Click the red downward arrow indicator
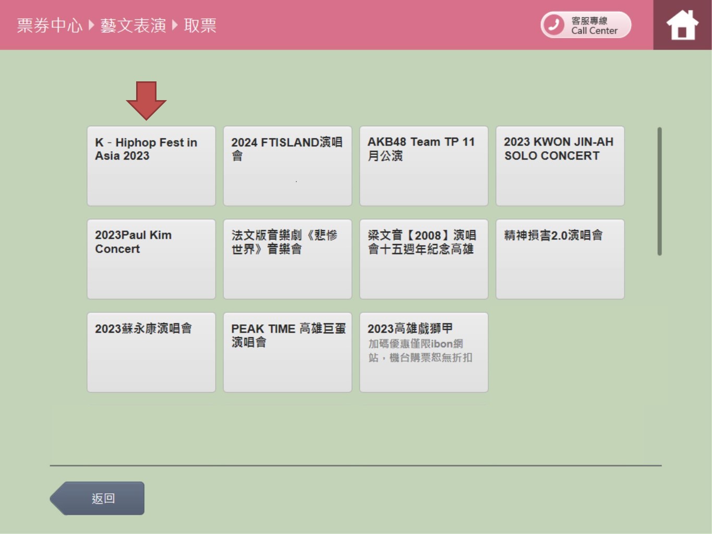 point(146,100)
